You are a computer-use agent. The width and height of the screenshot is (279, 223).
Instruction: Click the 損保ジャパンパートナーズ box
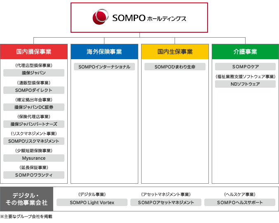(34, 124)
